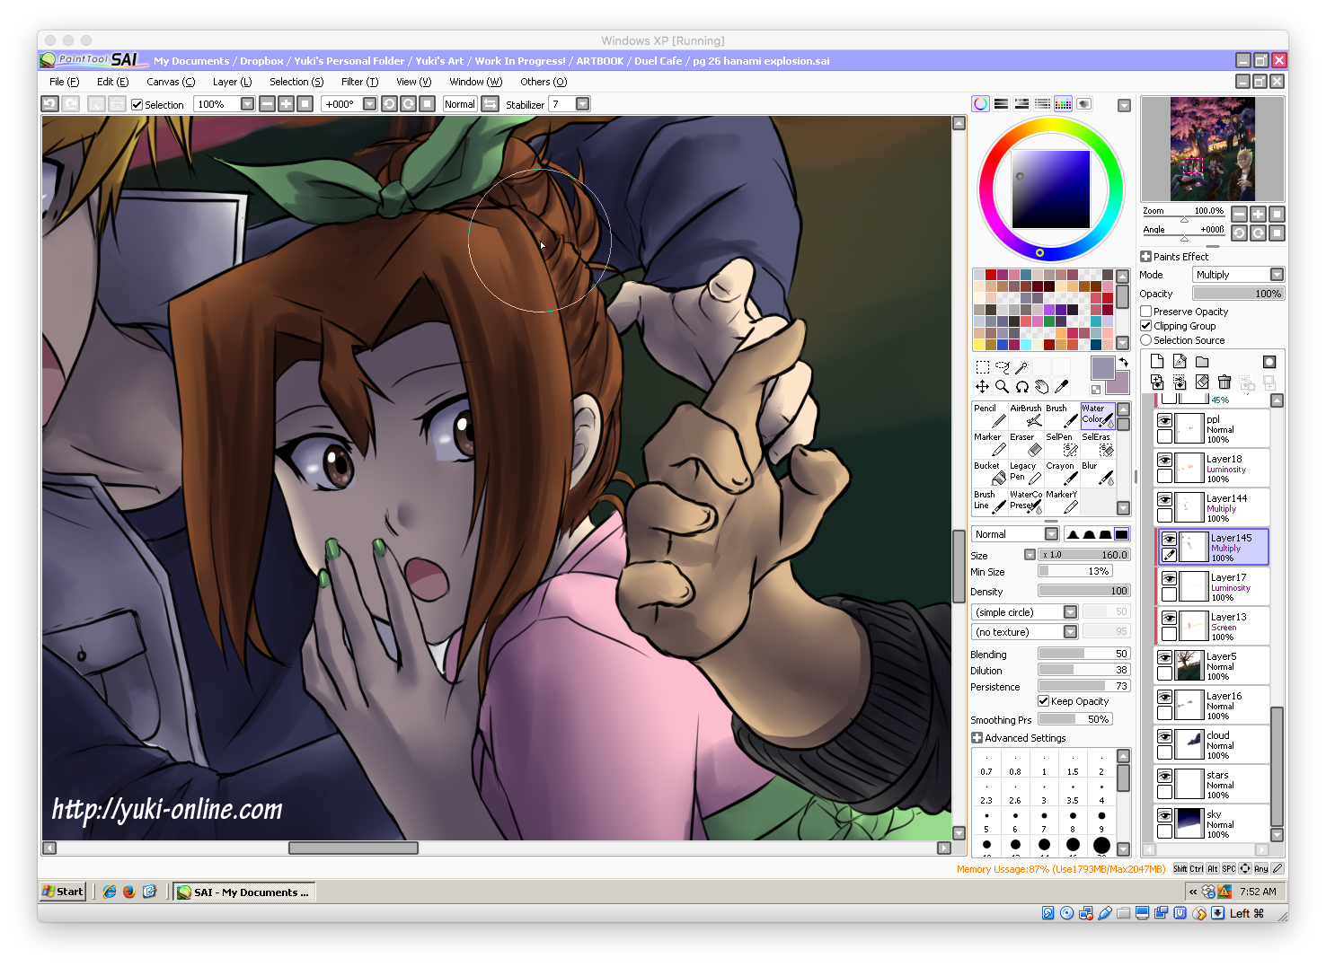
Task: Collapse the Advanced Settings section
Action: 977,738
